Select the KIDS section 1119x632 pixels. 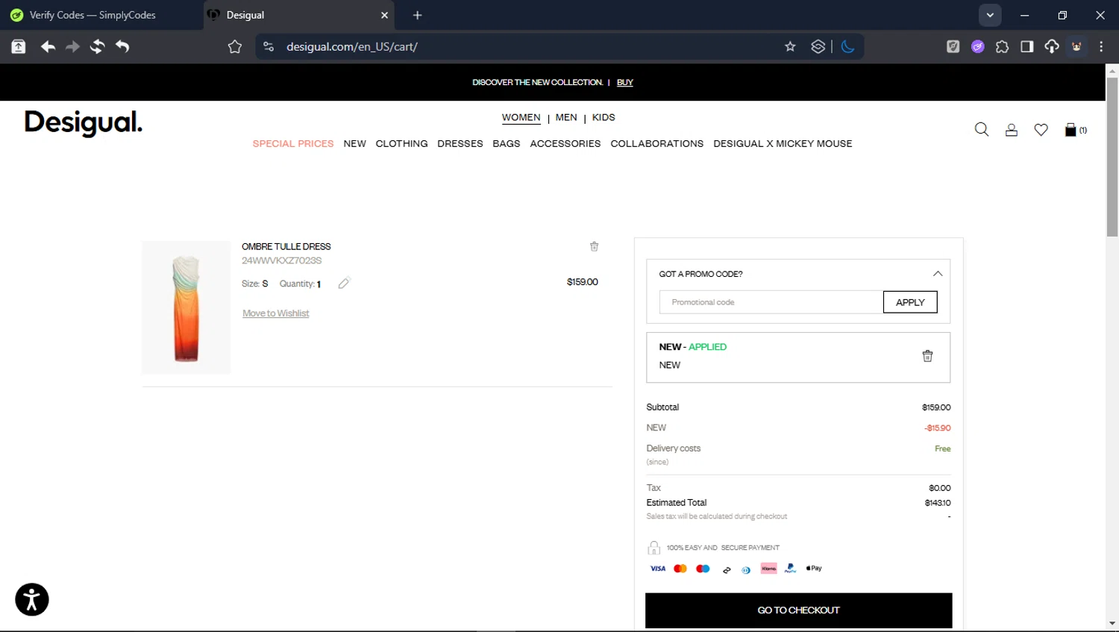[x=604, y=117]
